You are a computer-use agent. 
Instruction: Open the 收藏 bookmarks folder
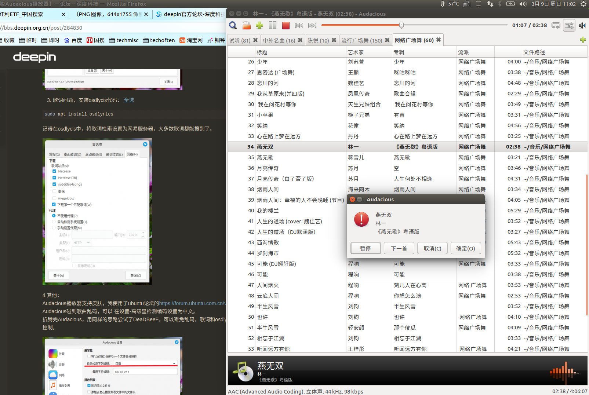pos(7,40)
